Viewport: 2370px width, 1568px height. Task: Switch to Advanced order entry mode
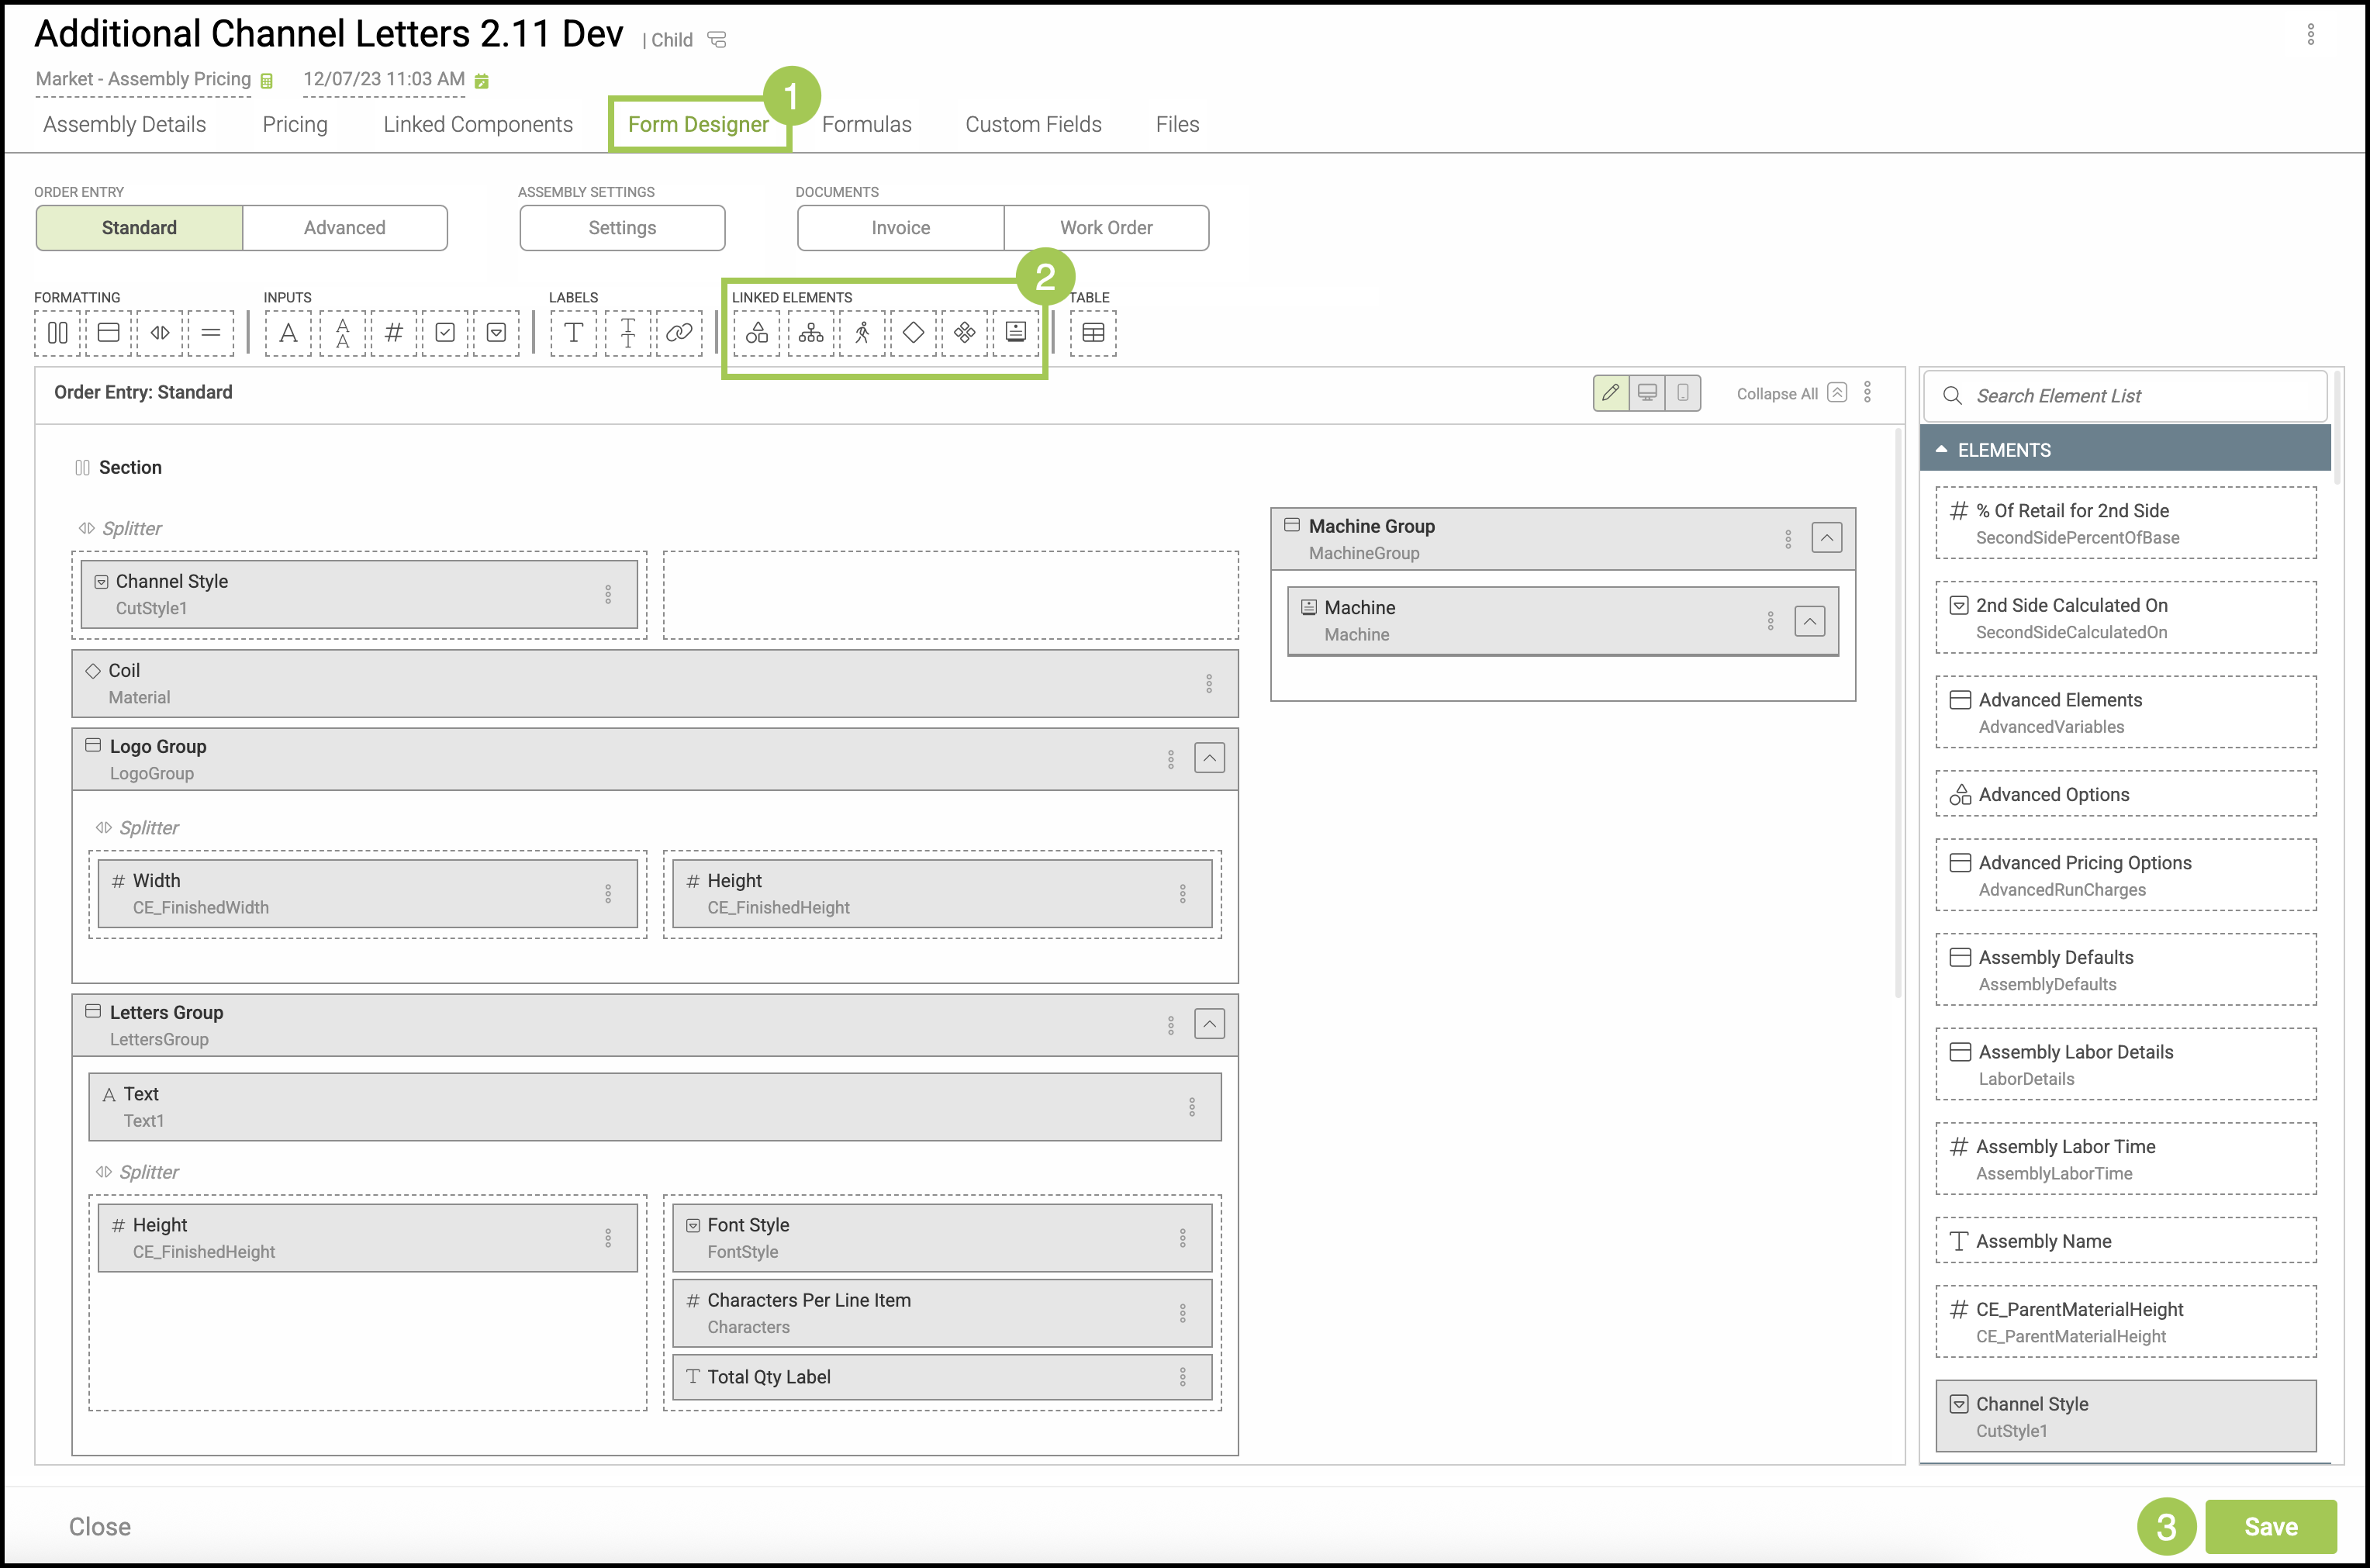[x=344, y=228]
